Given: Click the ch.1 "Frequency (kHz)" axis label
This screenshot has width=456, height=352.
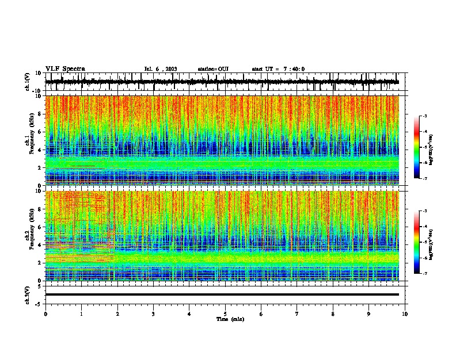Looking at the screenshot, I should [x=31, y=134].
